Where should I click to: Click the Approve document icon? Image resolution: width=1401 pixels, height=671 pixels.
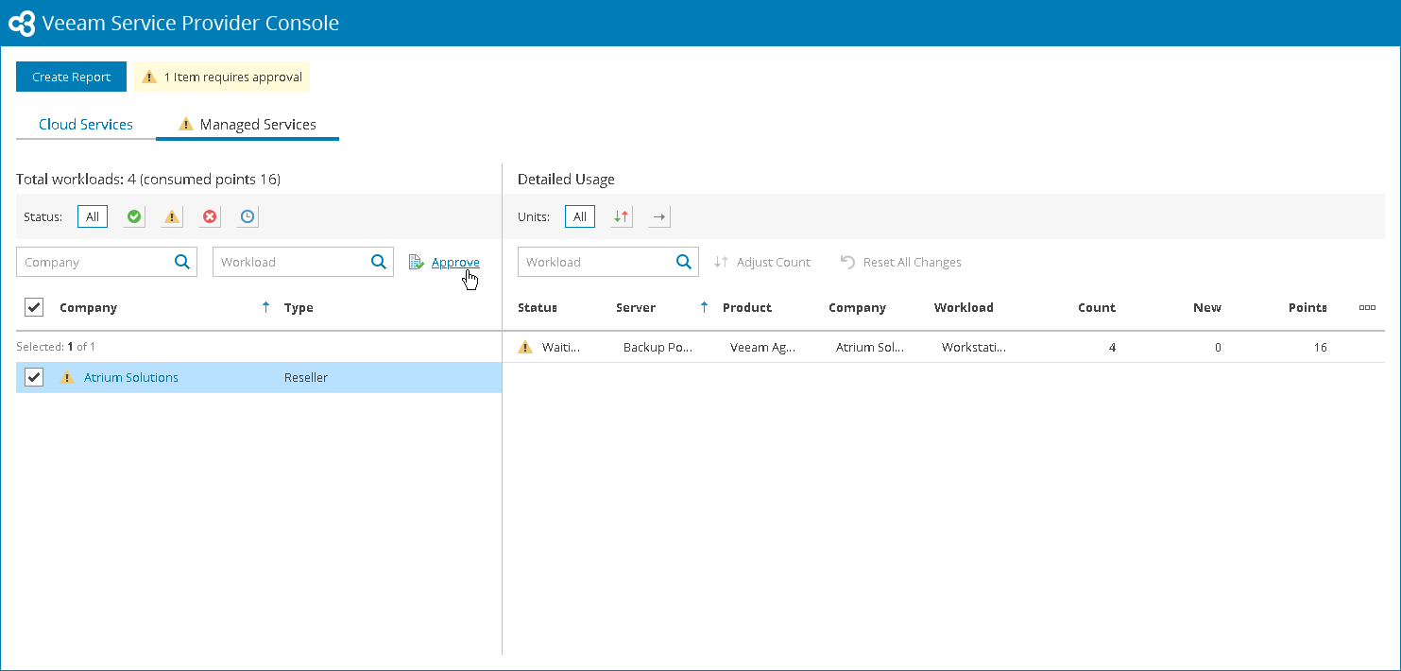pos(417,262)
